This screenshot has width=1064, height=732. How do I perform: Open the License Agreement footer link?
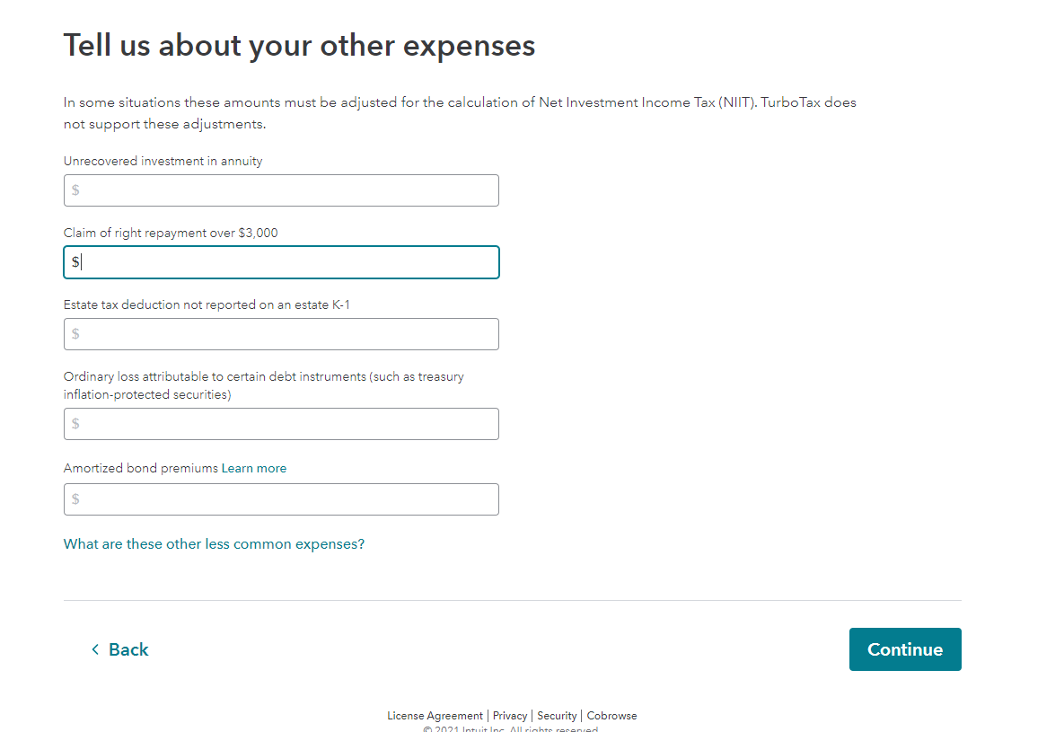(x=435, y=716)
